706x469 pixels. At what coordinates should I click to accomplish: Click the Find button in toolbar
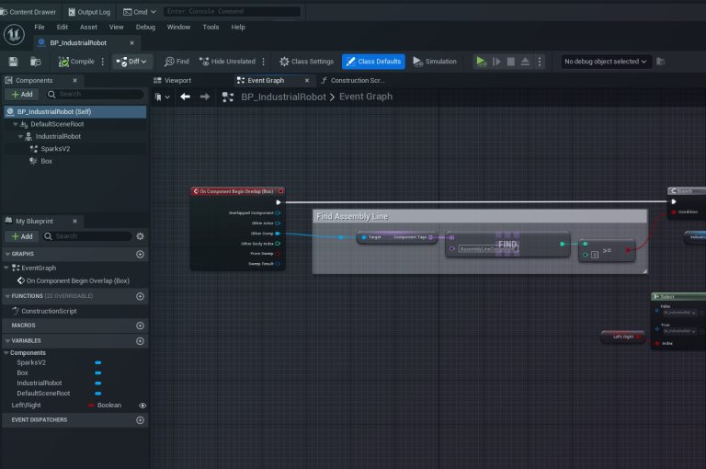(x=176, y=62)
